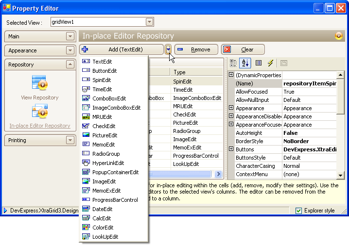Open the View Repository icon
The image size is (349, 245).
point(40,83)
